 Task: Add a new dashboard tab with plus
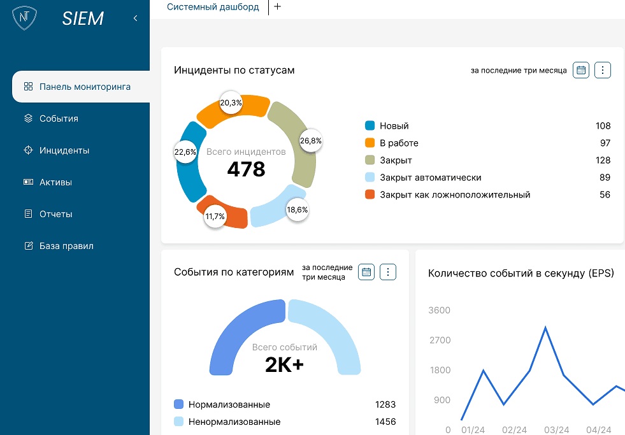click(x=277, y=7)
